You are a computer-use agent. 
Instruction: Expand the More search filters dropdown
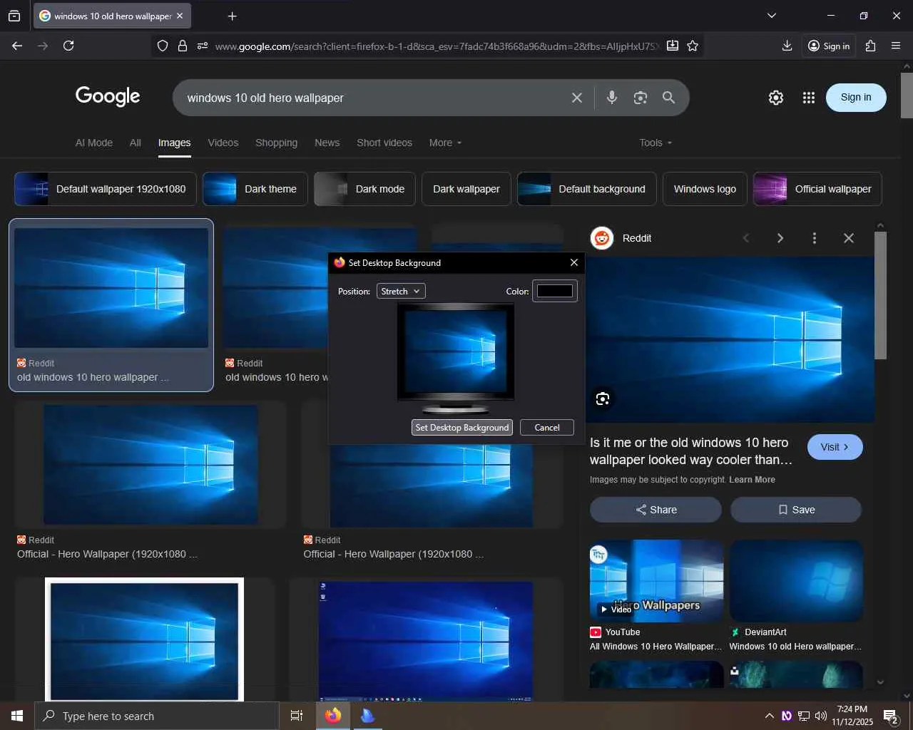(445, 143)
